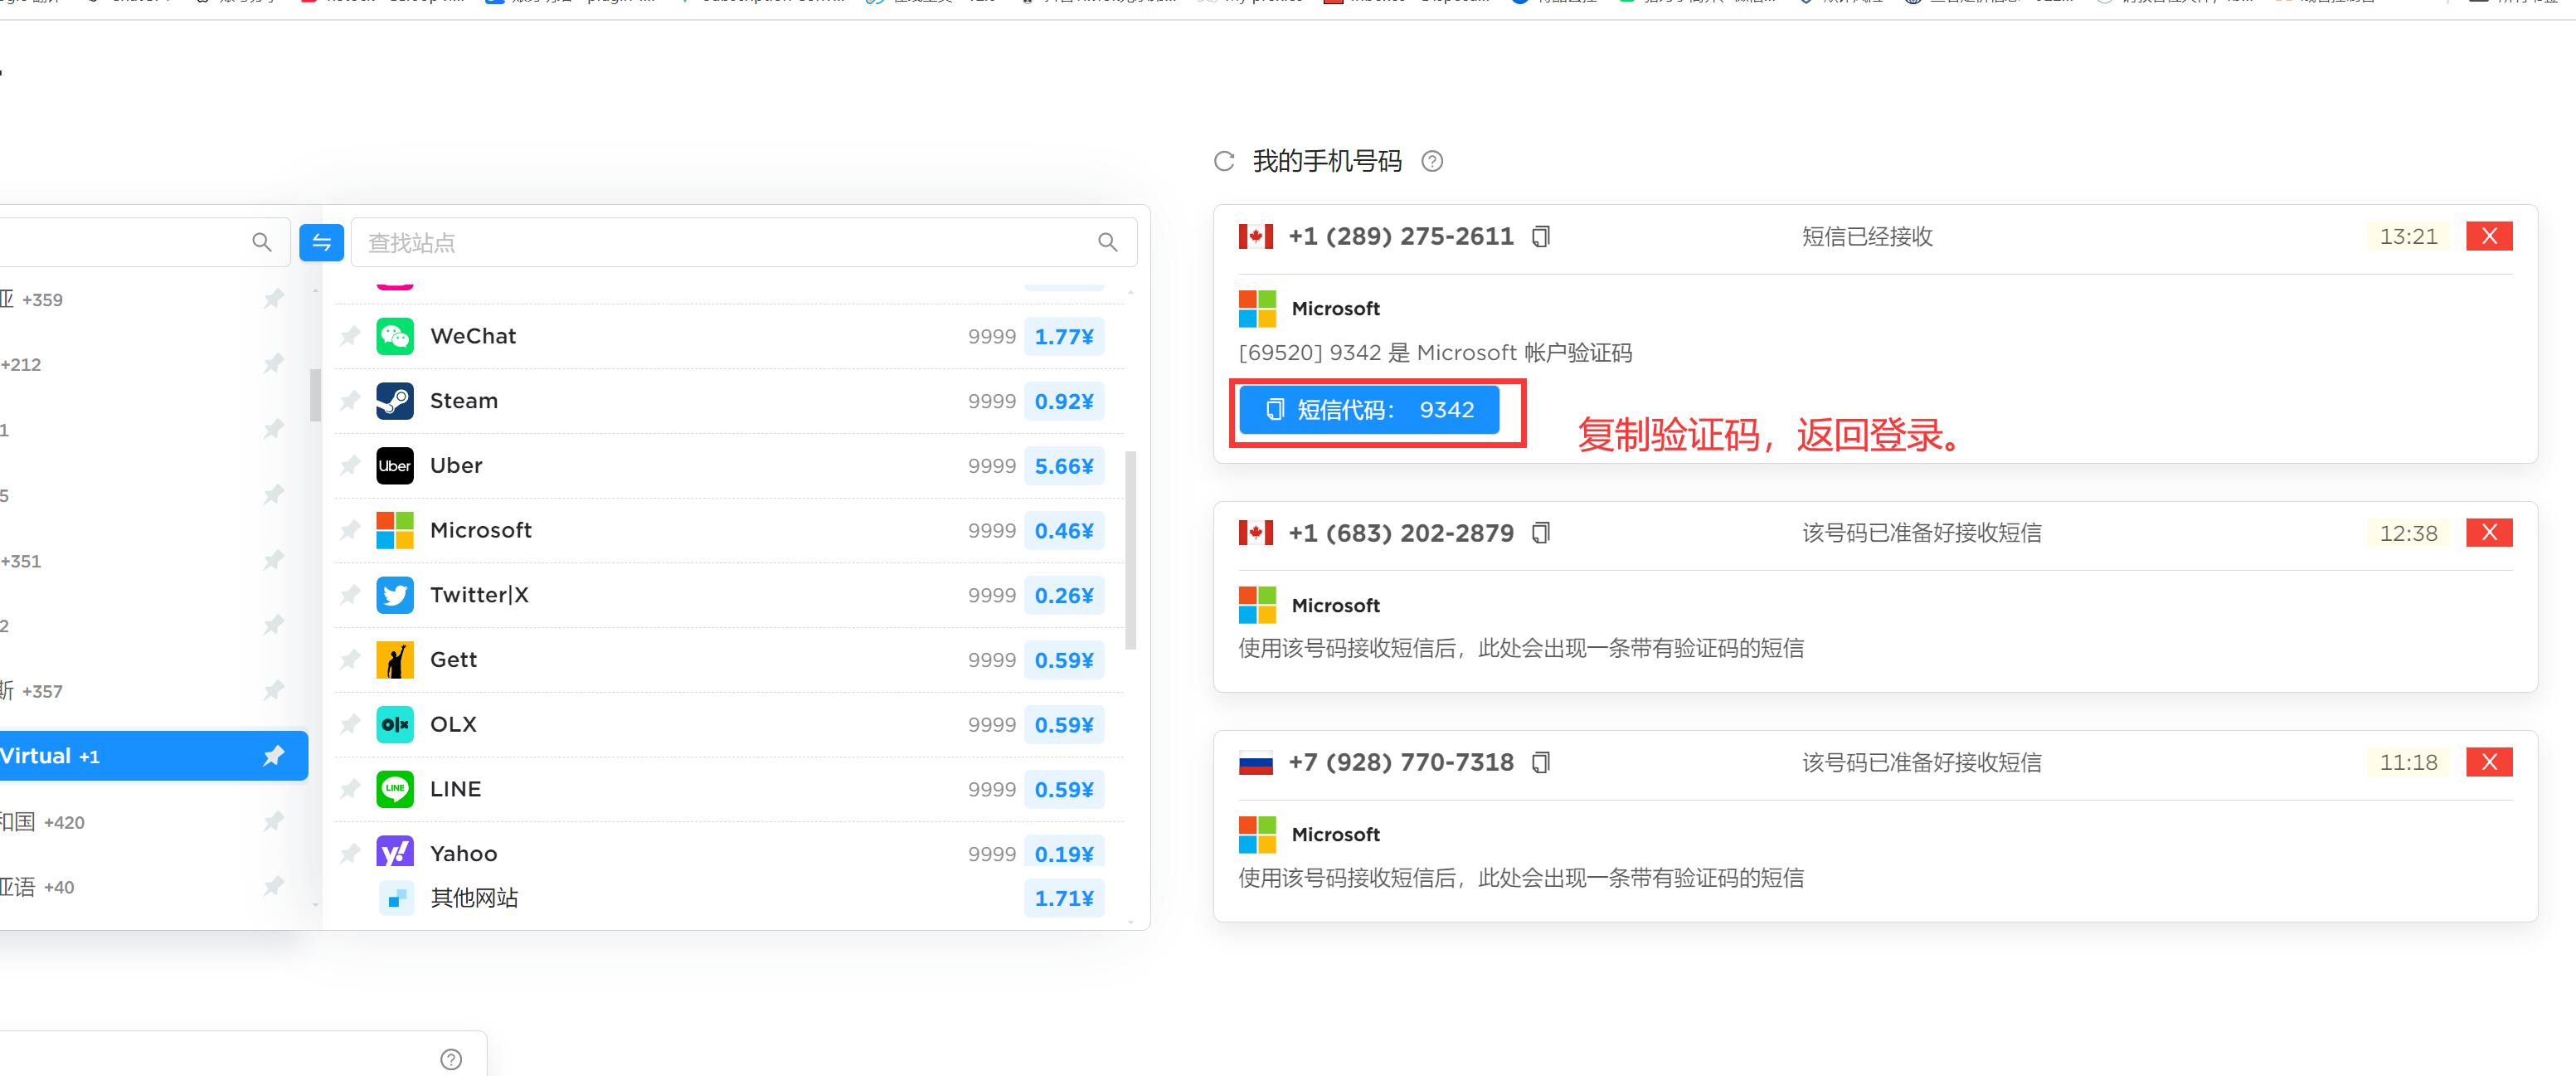Pin the Yahoo service
Screen dimensions: 2576x1076
click(349, 853)
